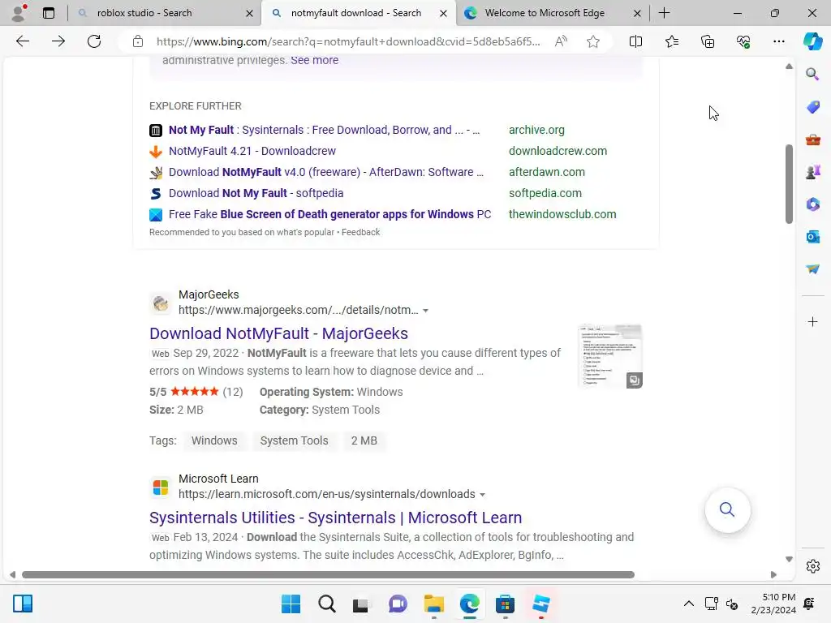Expand the MajorGeeks URL dropdown arrow
The width and height of the screenshot is (831, 623).
pos(425,311)
